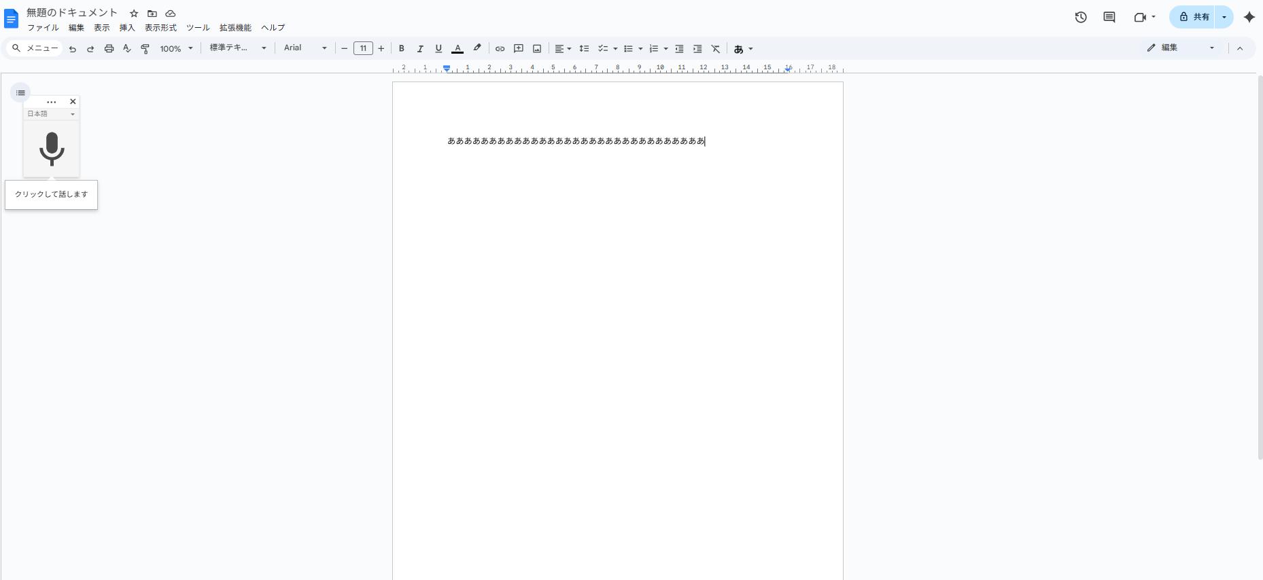Click the insert link icon
The width and height of the screenshot is (1263, 580).
pos(500,49)
